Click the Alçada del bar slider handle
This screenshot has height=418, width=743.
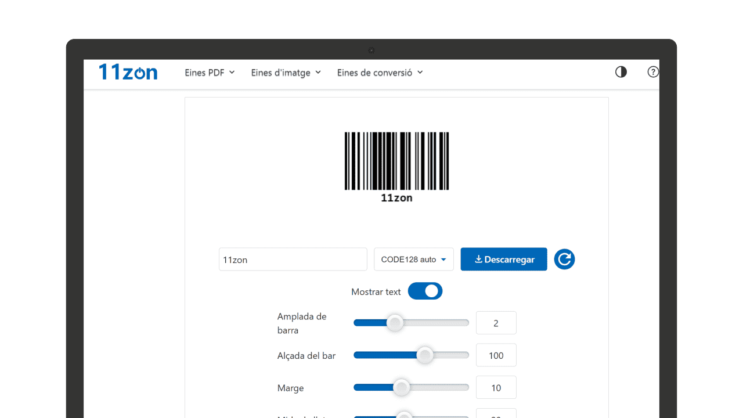[425, 355]
